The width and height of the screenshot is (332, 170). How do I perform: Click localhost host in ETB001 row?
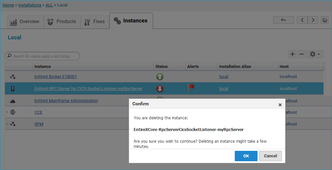point(288,77)
